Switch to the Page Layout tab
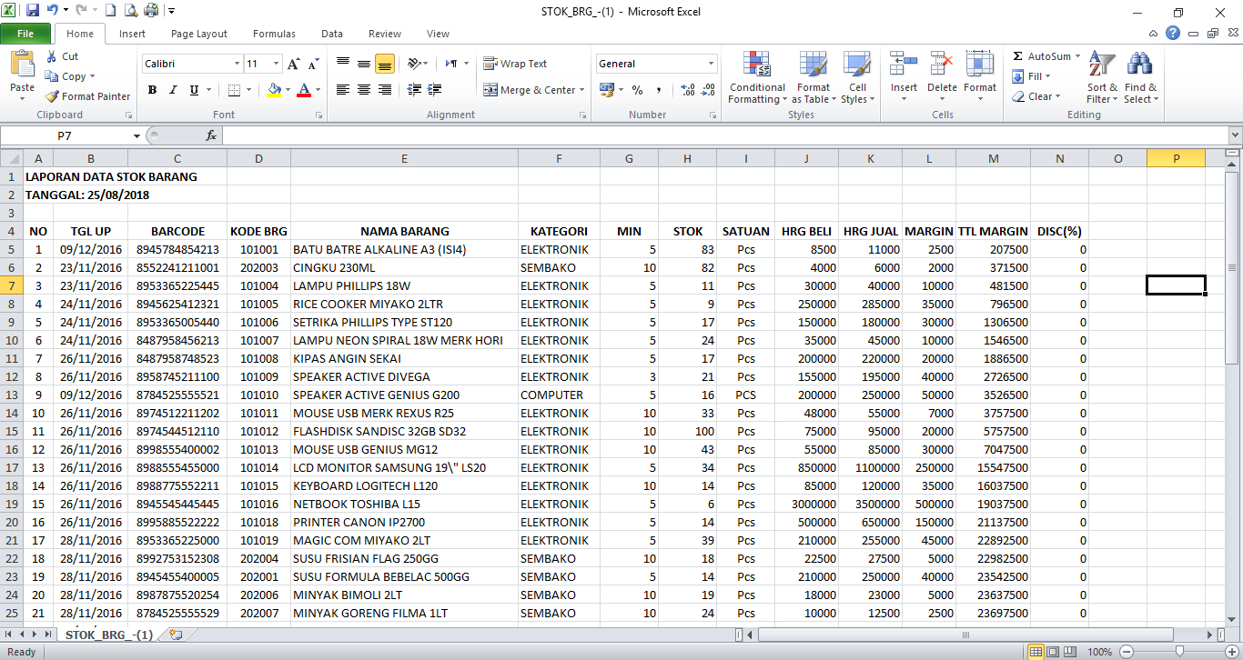1243x660 pixels. 199,34
